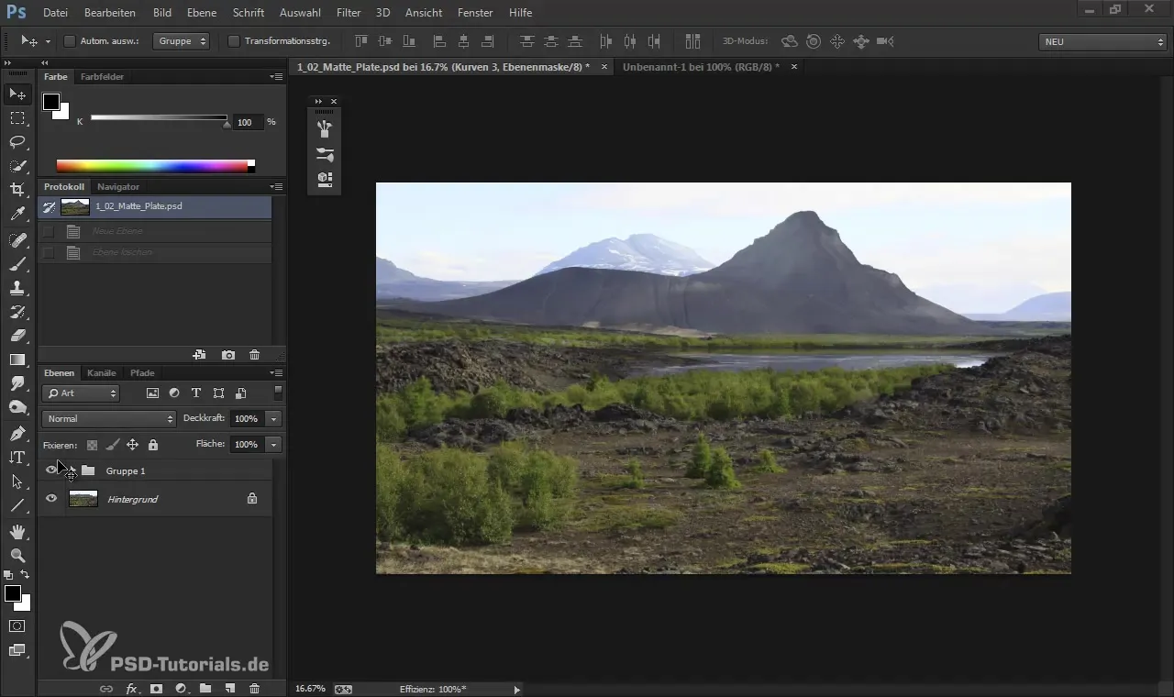Switch to the Unbenannt-1 document tab
The image size is (1174, 697).
tap(701, 67)
